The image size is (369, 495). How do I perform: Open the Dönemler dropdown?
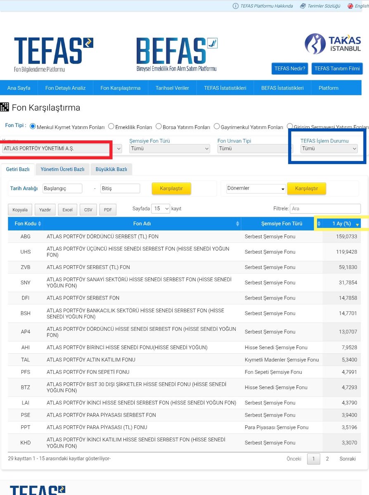click(x=256, y=189)
